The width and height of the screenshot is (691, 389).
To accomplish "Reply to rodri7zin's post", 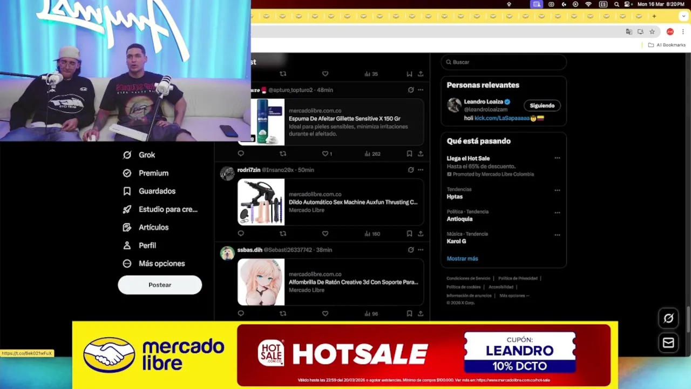I will click(241, 233).
